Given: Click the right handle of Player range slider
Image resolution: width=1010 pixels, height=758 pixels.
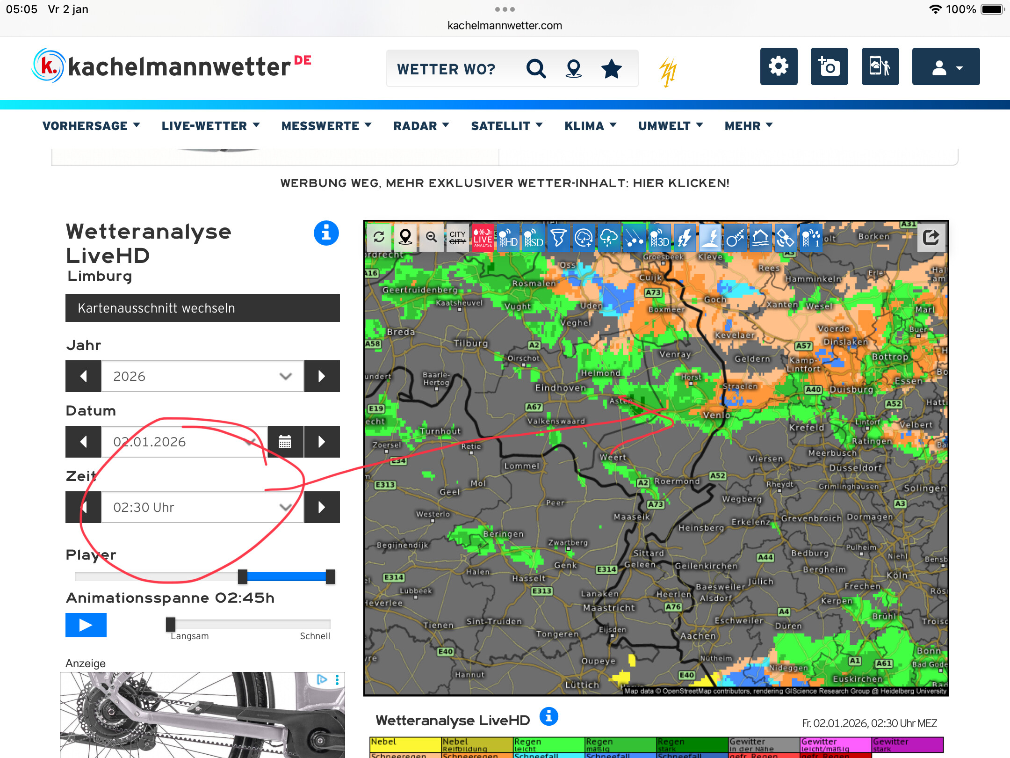Looking at the screenshot, I should [331, 576].
